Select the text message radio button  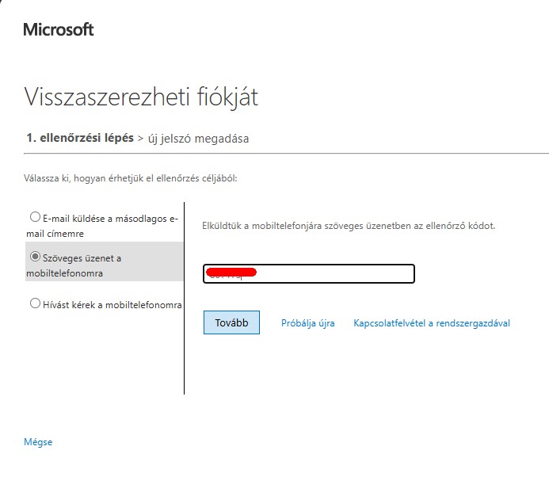pyautogui.click(x=35, y=257)
